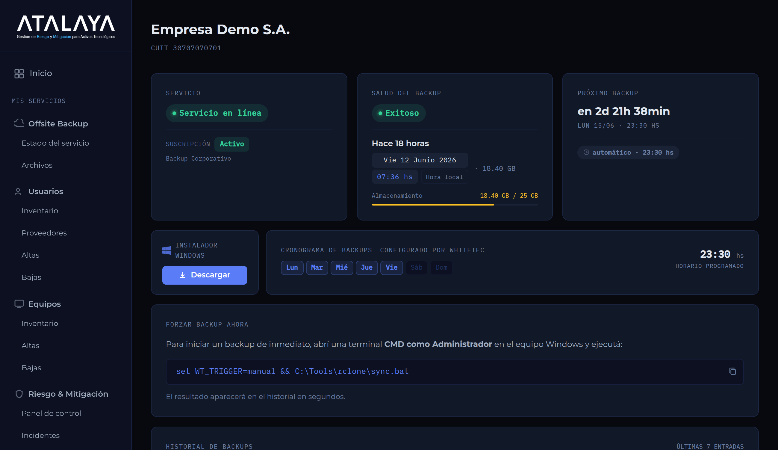This screenshot has height=450, width=778.
Task: Open Panel de control
Action: (x=51, y=413)
